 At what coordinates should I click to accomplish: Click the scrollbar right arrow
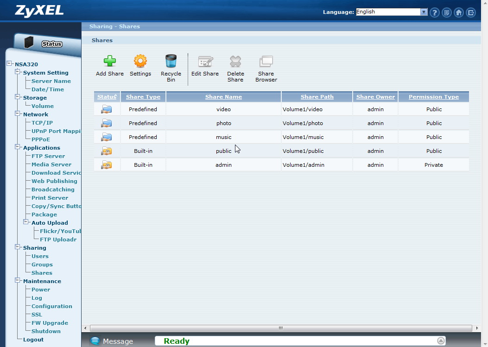(477, 328)
